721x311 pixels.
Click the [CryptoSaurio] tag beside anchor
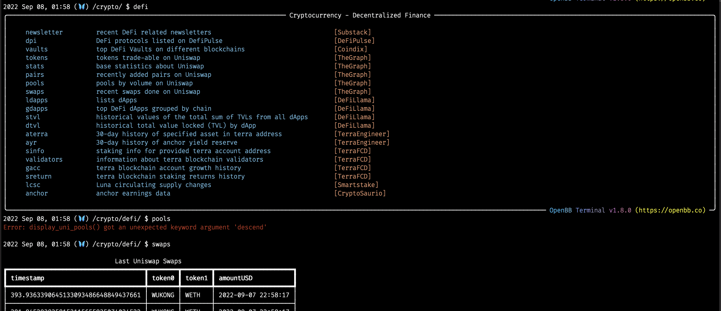point(360,193)
